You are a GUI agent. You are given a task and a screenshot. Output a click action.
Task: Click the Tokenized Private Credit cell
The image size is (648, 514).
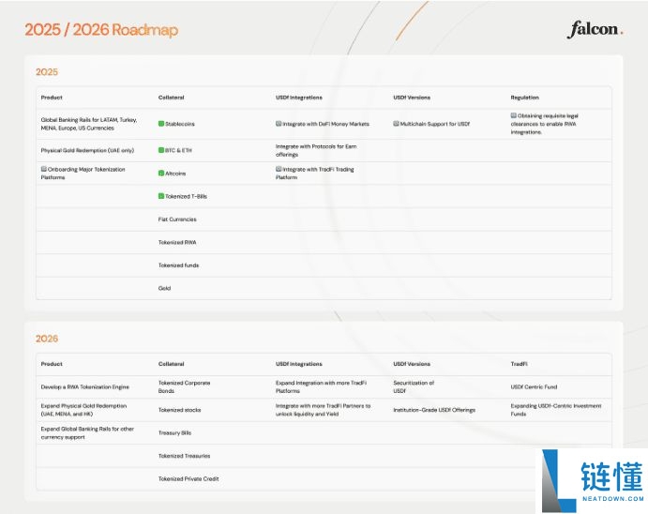pyautogui.click(x=188, y=479)
